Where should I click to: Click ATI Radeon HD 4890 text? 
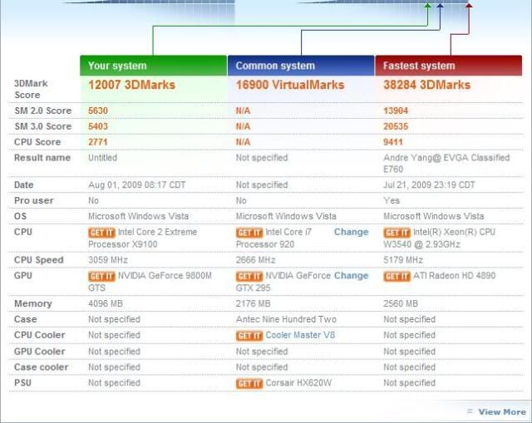pyautogui.click(x=454, y=275)
